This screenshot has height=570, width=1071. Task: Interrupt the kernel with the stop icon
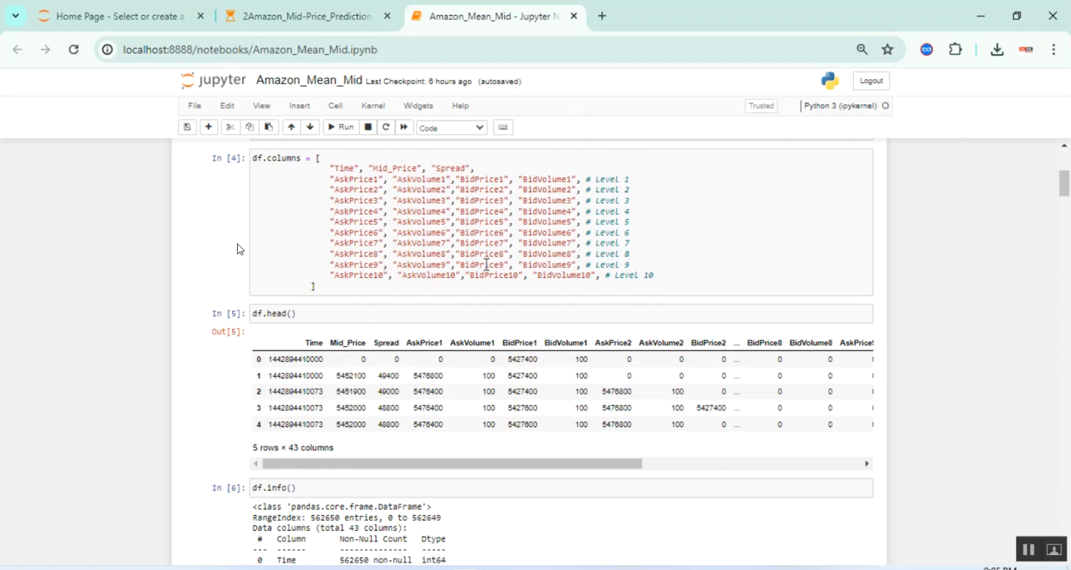(x=368, y=127)
